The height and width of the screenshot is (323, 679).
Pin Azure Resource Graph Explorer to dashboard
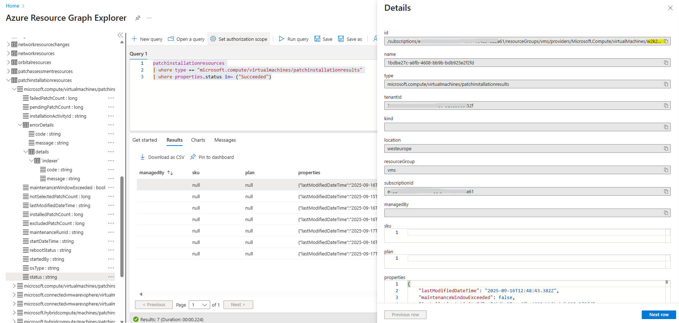[138, 18]
